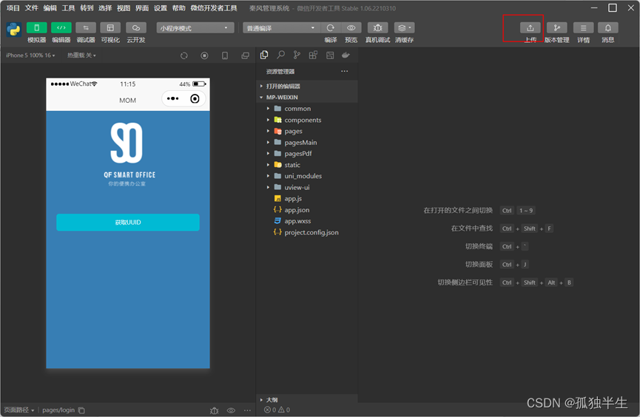
Task: Open the app.js file
Action: coord(306,198)
